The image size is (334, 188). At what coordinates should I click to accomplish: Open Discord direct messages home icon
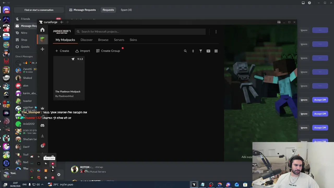6,10
